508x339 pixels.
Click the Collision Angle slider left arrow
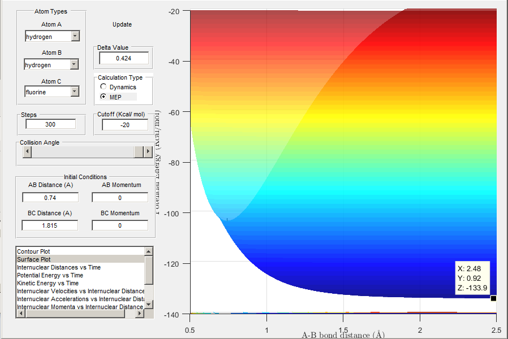pyautogui.click(x=27, y=152)
